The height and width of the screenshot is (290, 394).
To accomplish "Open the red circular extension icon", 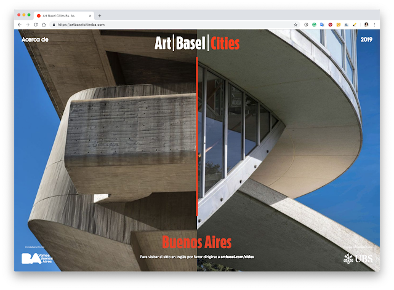I will (x=331, y=25).
